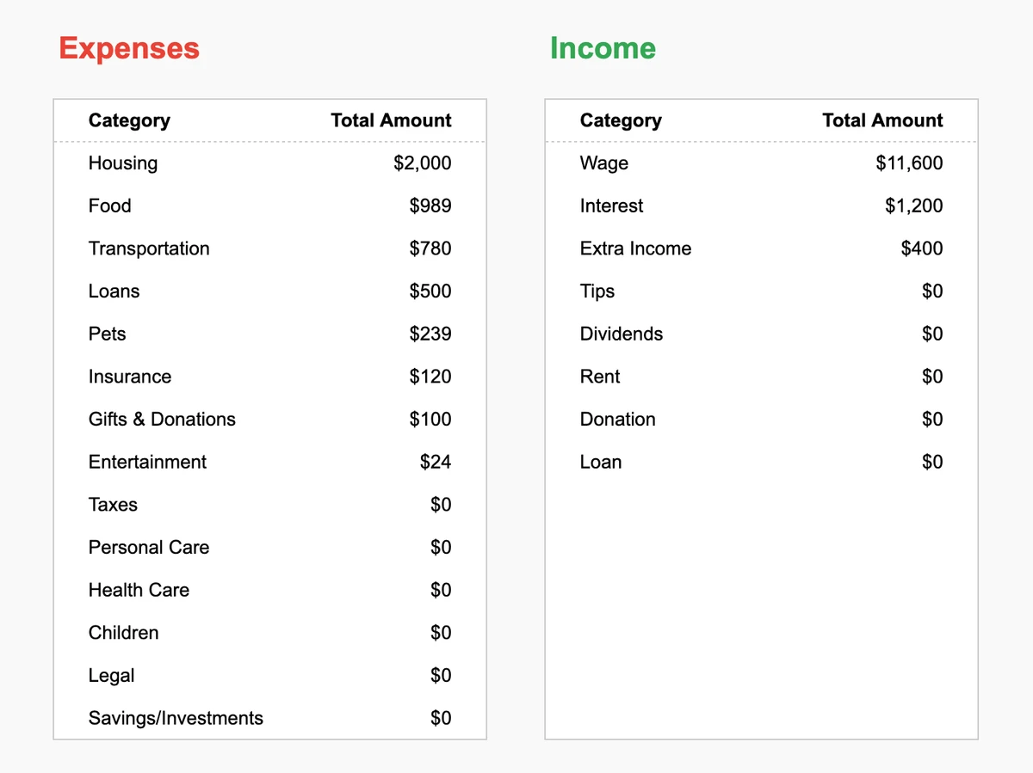Select the $11,600 Wage amount
This screenshot has height=773, width=1033.
pyautogui.click(x=909, y=163)
